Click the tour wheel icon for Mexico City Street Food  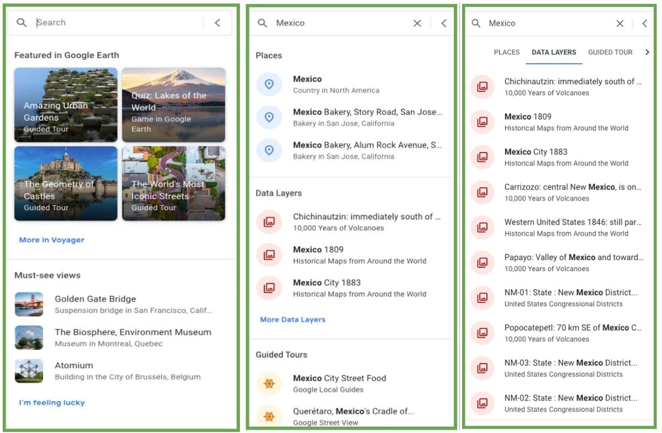(269, 383)
